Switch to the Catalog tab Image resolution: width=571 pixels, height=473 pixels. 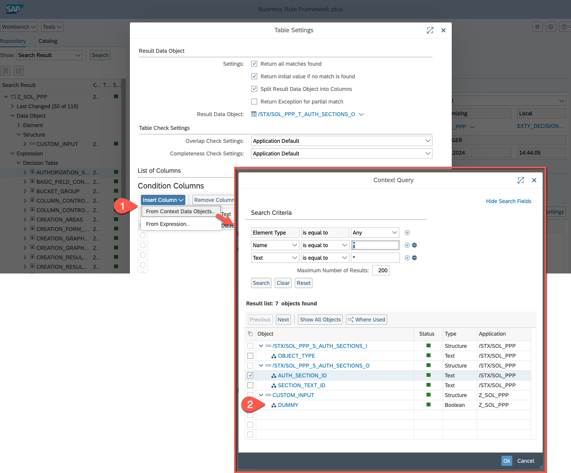pos(48,41)
